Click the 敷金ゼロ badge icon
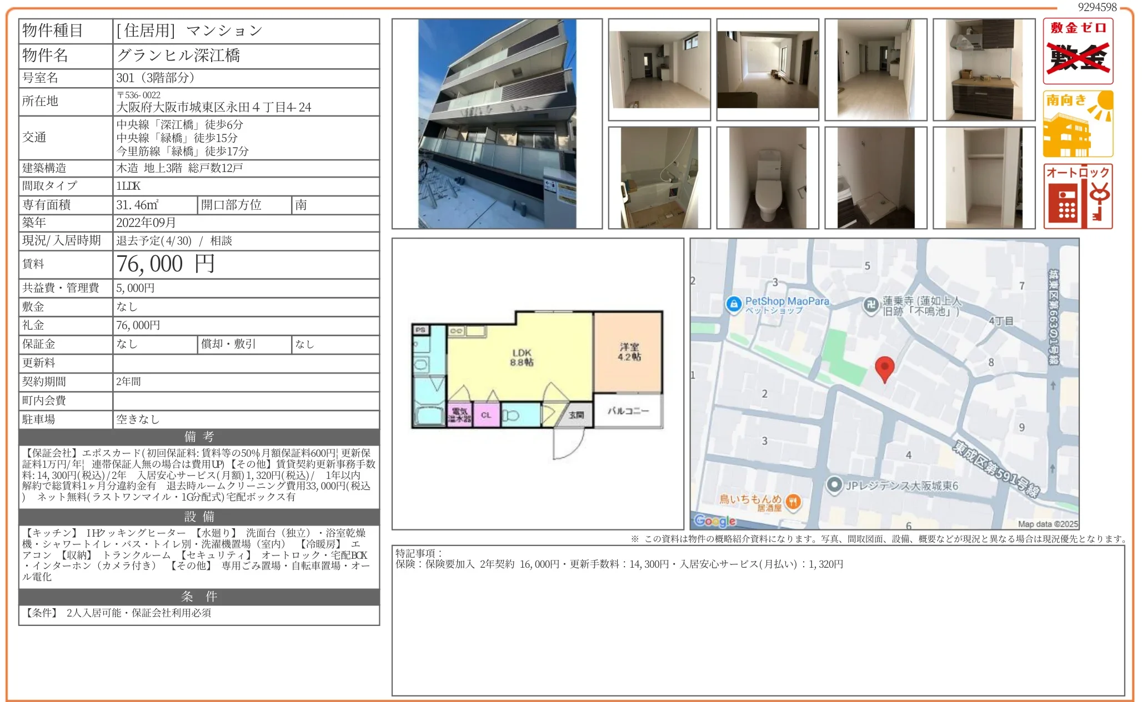The image size is (1142, 702). point(1078,51)
